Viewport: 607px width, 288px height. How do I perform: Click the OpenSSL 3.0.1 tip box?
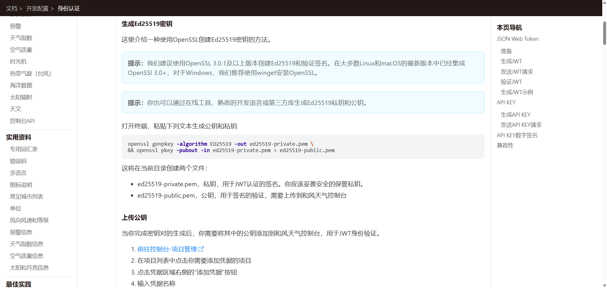(303, 68)
